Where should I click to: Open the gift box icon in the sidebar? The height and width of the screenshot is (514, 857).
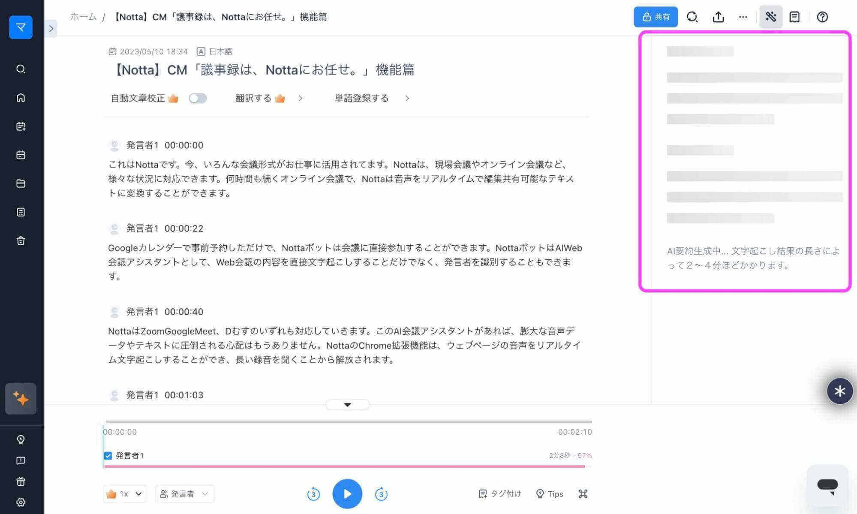point(21,481)
